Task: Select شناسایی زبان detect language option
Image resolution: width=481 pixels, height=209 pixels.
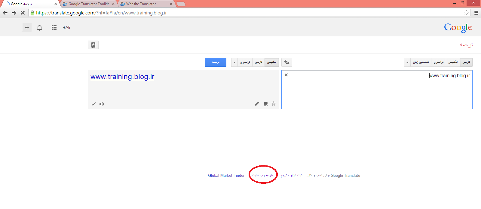Action: click(421, 62)
